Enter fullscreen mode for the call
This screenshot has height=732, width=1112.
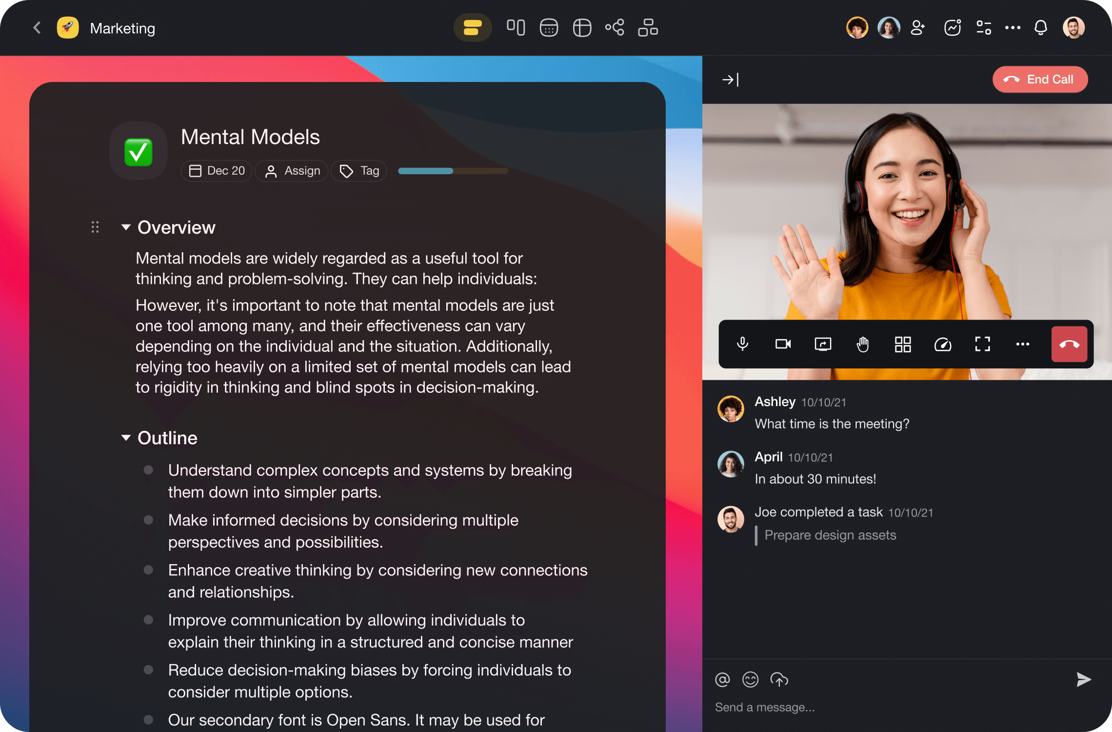983,344
